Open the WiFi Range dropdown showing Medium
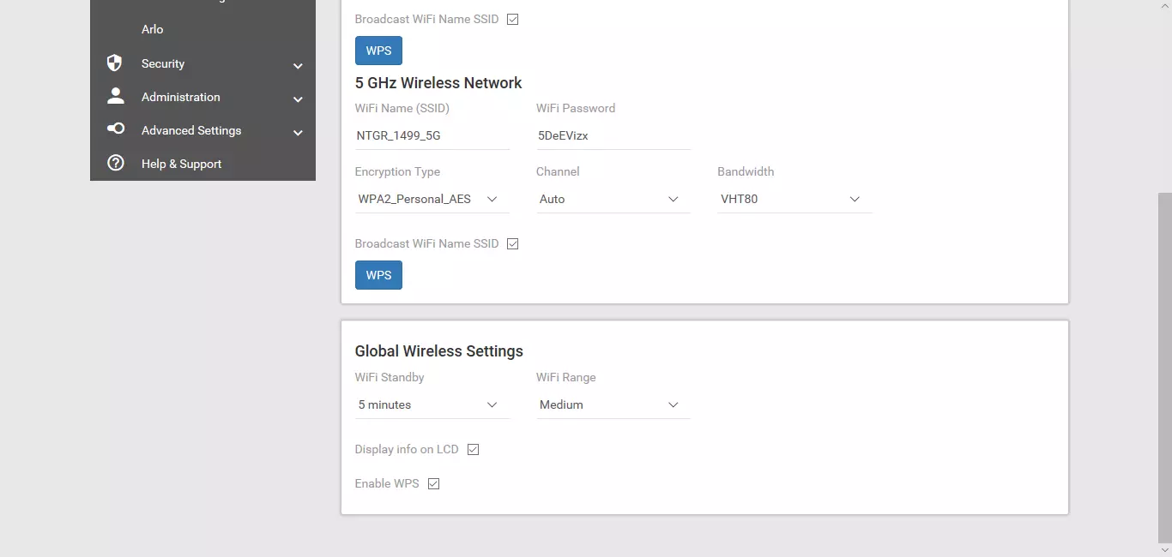Screen dimensions: 1172x557 613,404
